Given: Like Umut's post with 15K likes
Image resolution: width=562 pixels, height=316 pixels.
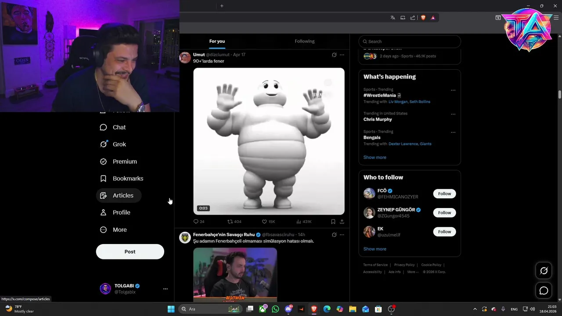Looking at the screenshot, I should pyautogui.click(x=268, y=222).
